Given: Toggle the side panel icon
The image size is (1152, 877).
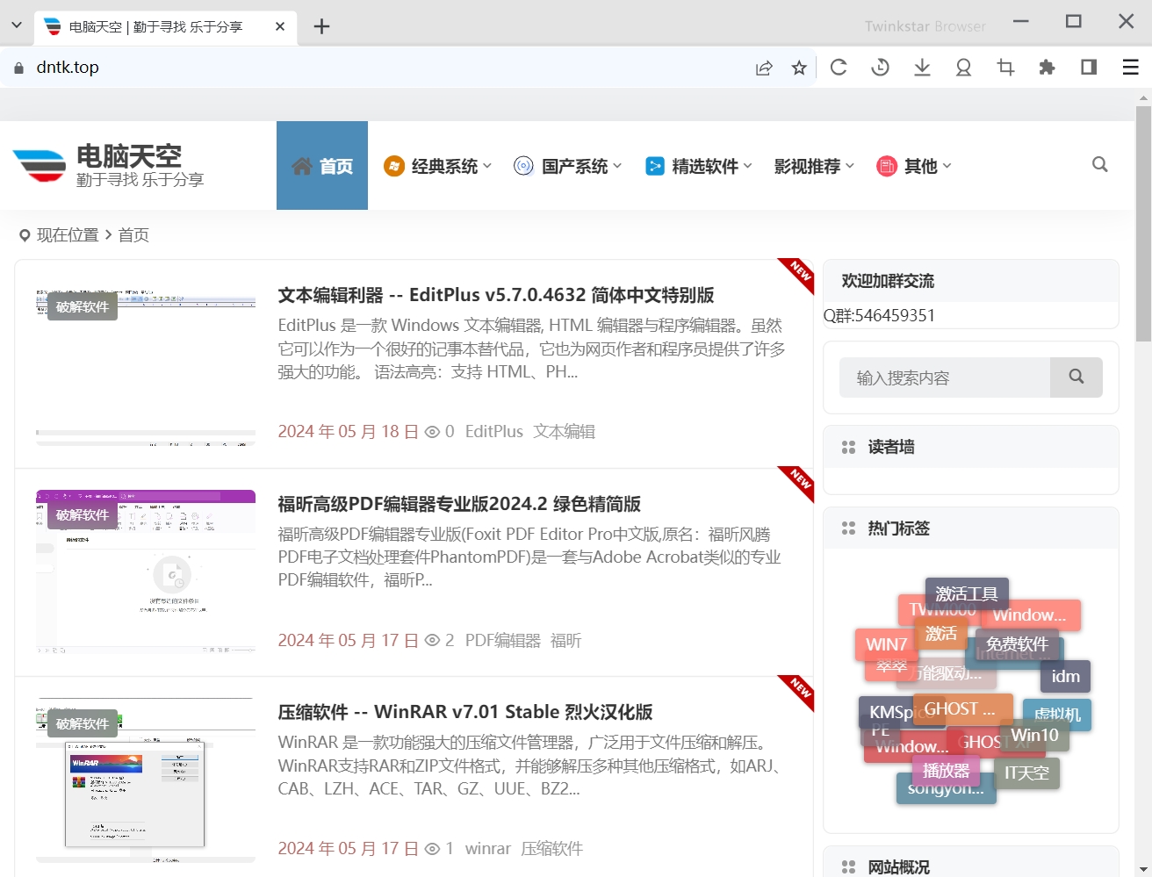Looking at the screenshot, I should point(1089,68).
